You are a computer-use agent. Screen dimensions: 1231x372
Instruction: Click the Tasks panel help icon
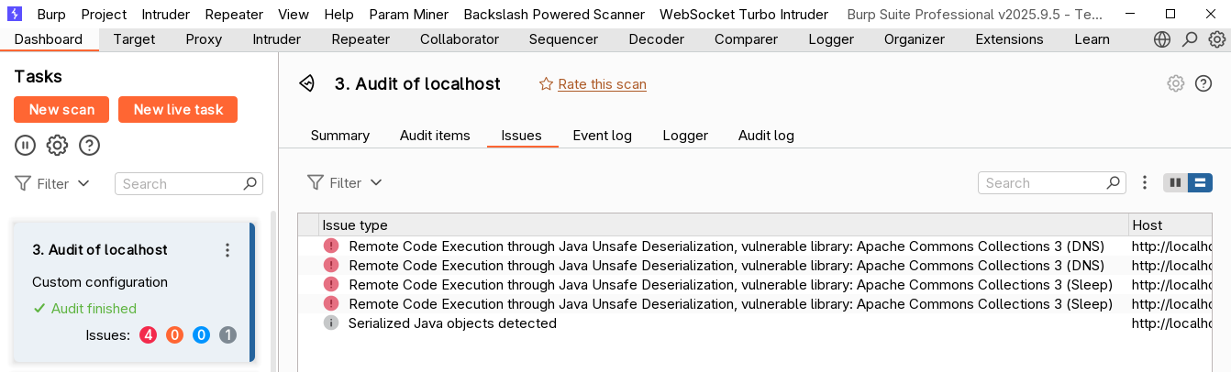click(x=89, y=145)
